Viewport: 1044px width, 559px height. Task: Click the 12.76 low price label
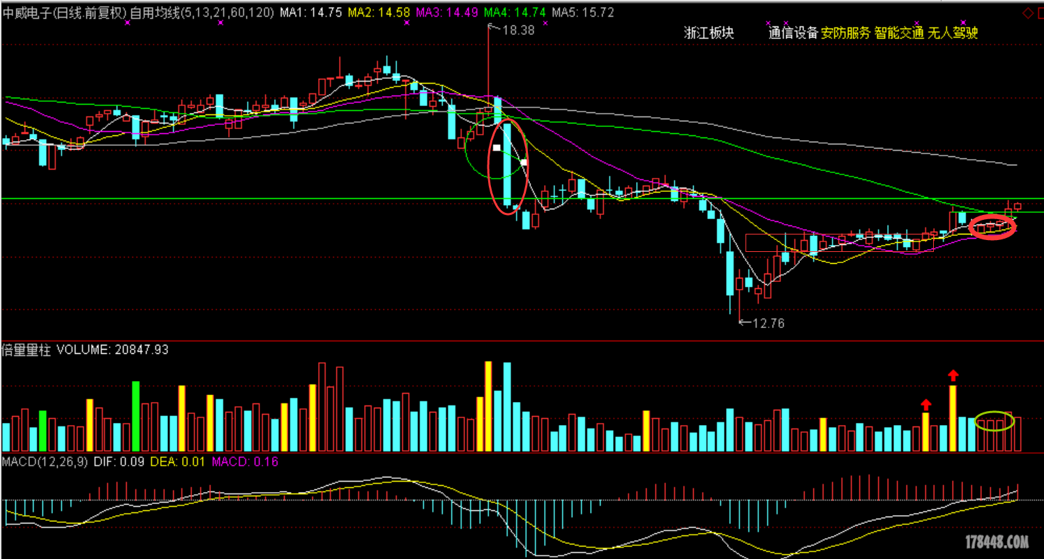(769, 323)
